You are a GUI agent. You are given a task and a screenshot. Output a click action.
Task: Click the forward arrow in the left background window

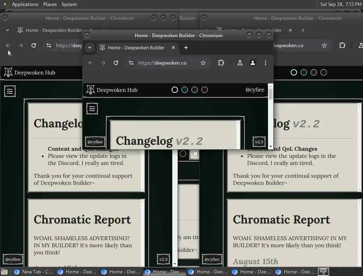21,45
